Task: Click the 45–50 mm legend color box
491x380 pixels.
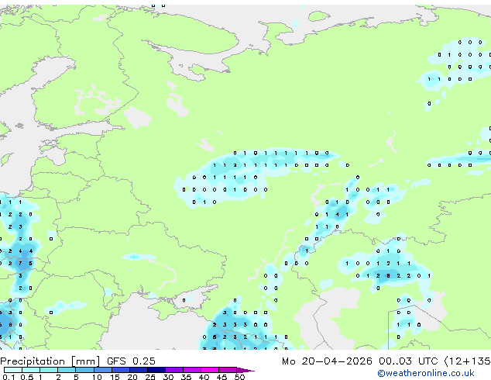Action: click(228, 370)
